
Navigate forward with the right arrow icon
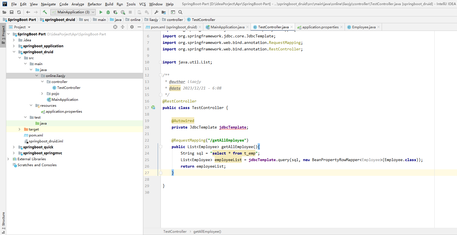point(36,12)
